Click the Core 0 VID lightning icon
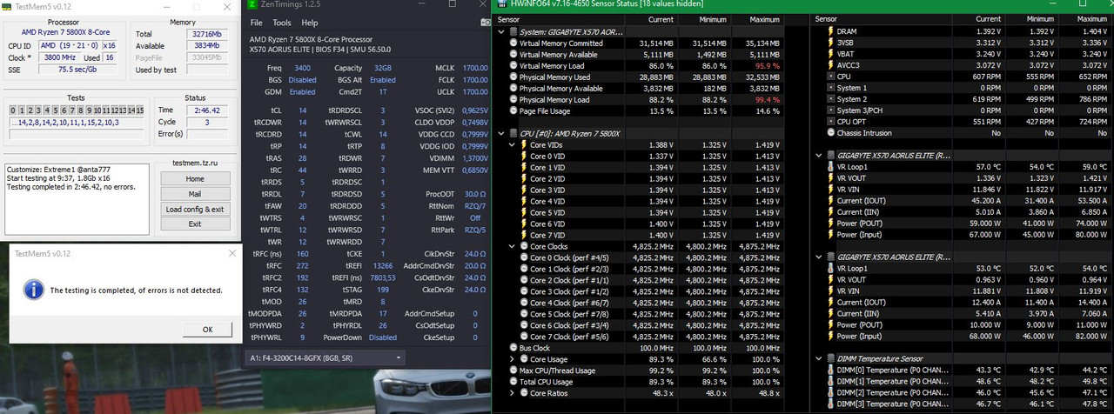The image size is (1114, 414). [523, 156]
